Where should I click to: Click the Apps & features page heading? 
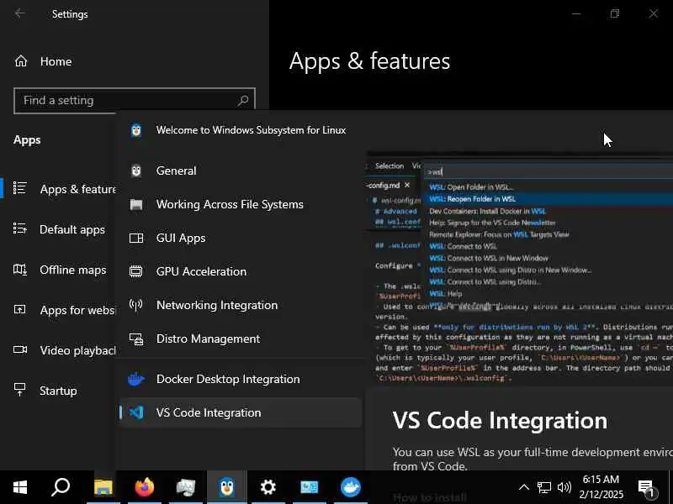click(x=369, y=60)
